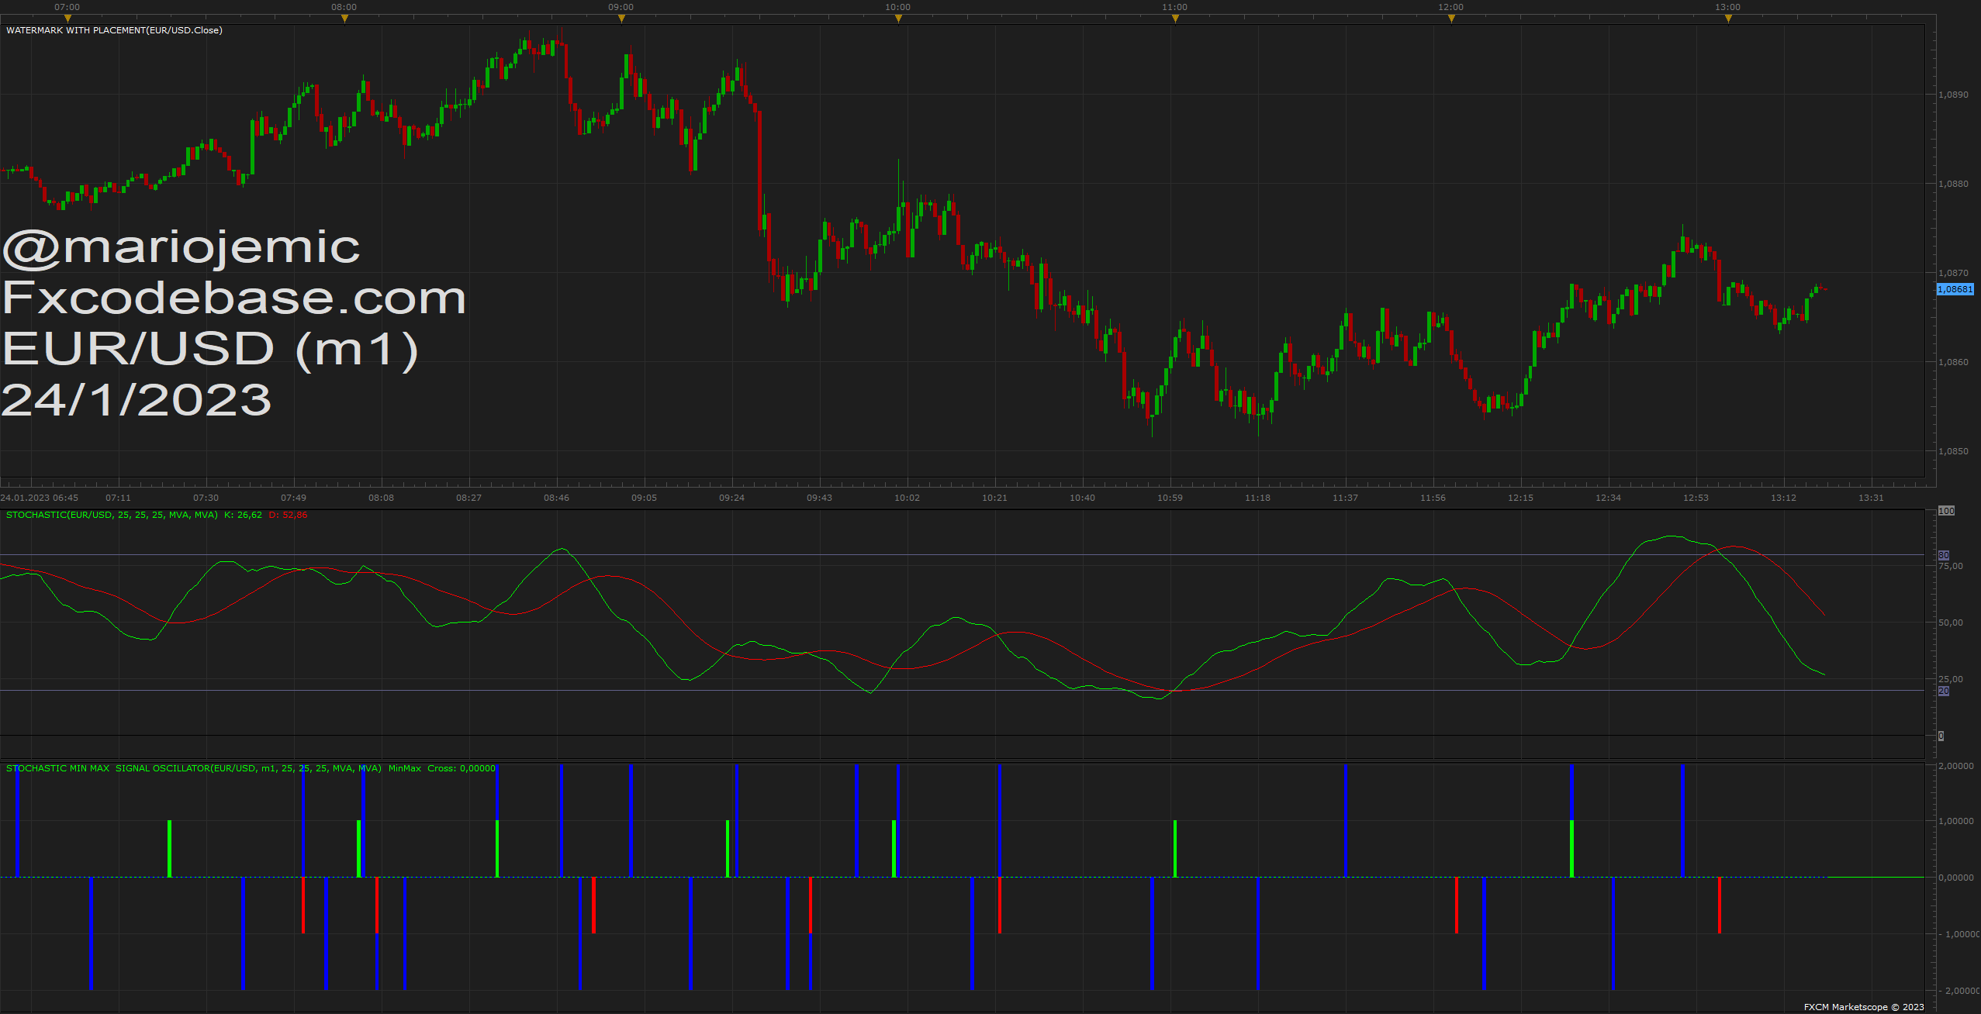This screenshot has width=1981, height=1014.
Task: Click the Cross: 0,00000 value label
Action: (462, 768)
